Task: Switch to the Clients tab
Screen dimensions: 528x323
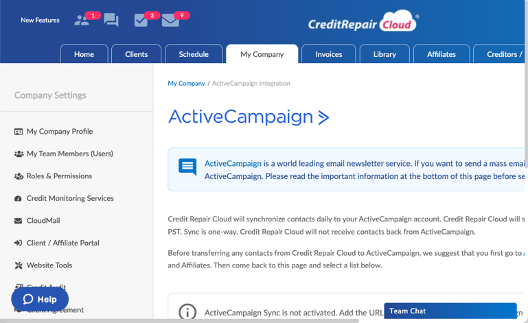Action: click(x=136, y=54)
